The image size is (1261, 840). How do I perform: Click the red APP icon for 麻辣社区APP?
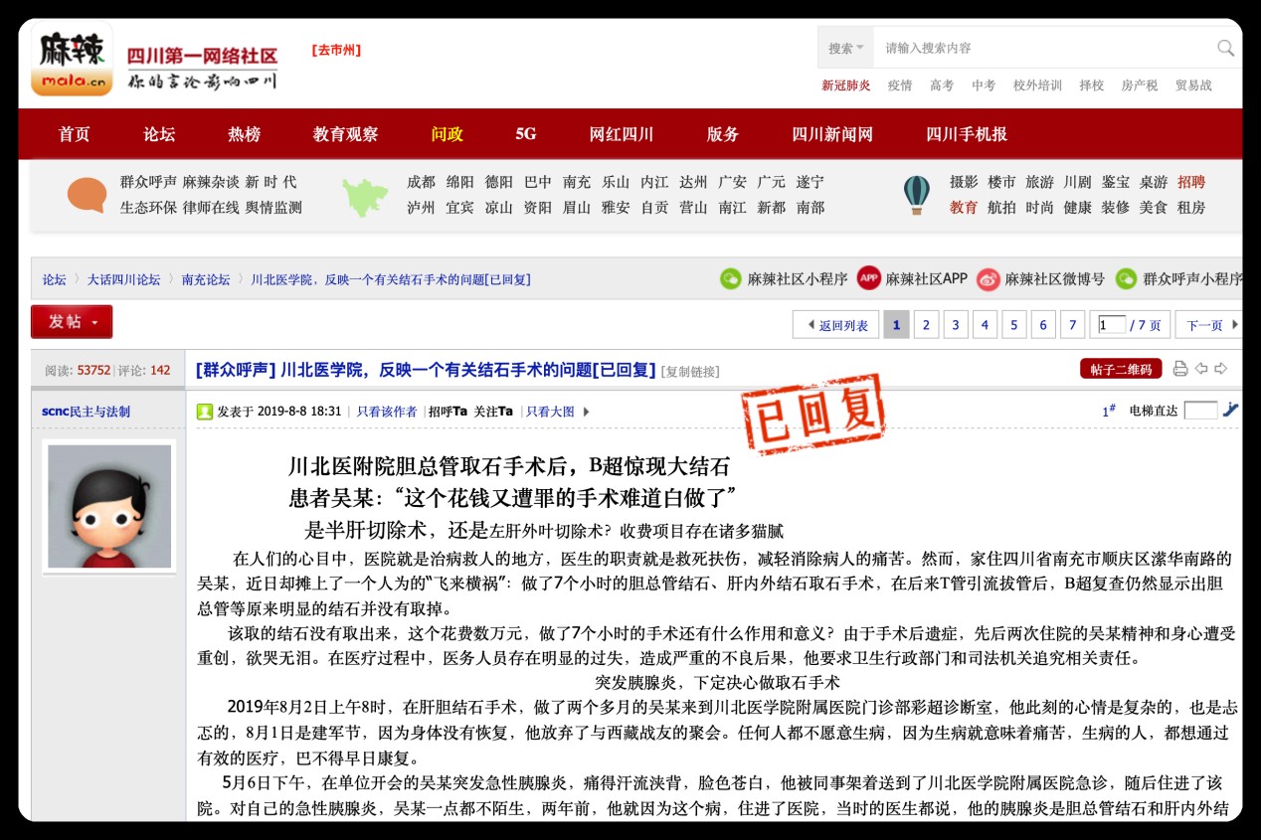(x=868, y=278)
